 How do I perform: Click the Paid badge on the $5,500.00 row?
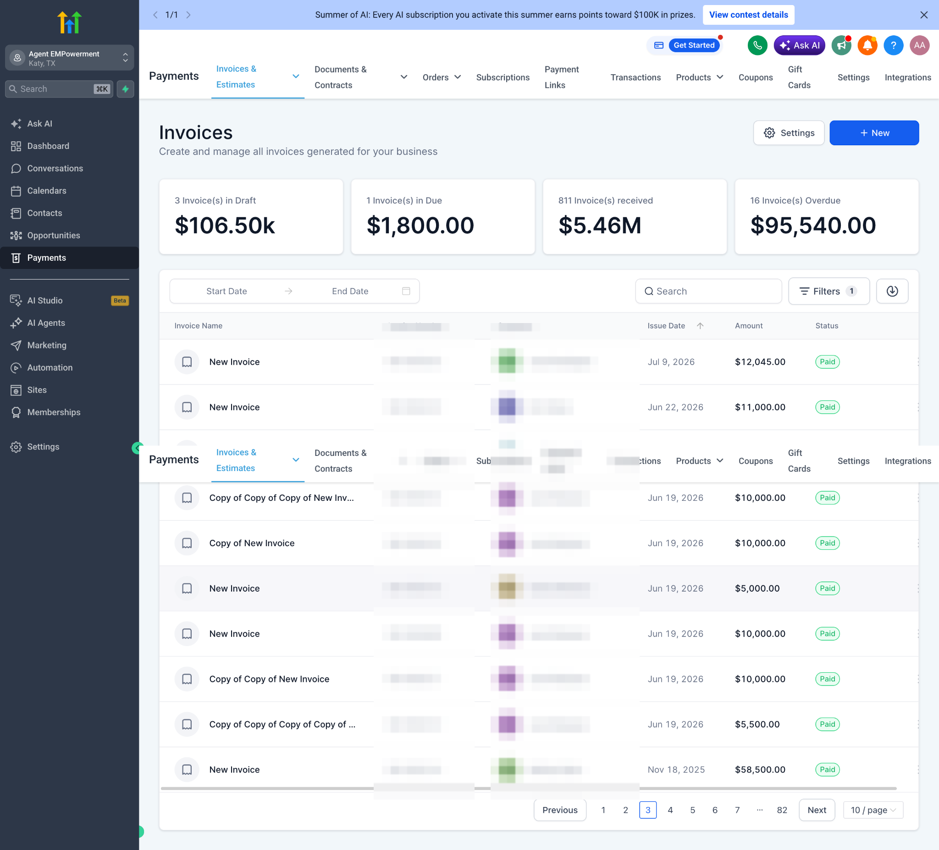pyautogui.click(x=827, y=724)
